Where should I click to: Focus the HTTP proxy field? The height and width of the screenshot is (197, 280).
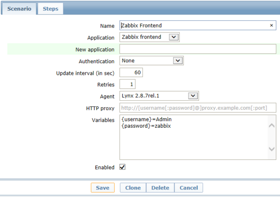pyautogui.click(x=198, y=108)
